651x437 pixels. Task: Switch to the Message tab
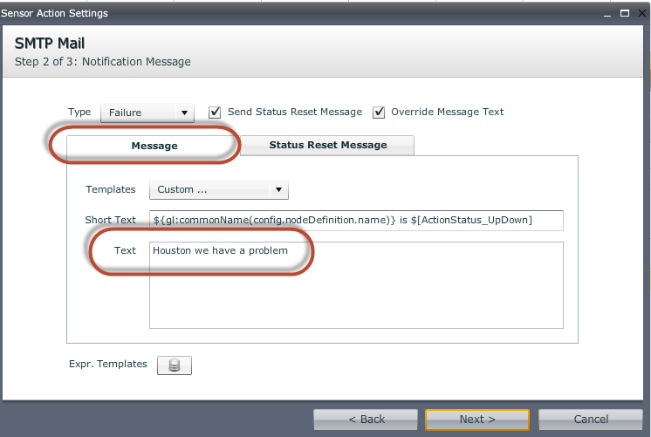(154, 146)
